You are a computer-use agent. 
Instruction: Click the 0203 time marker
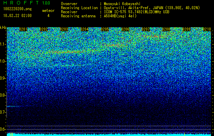[x=64, y=29]
